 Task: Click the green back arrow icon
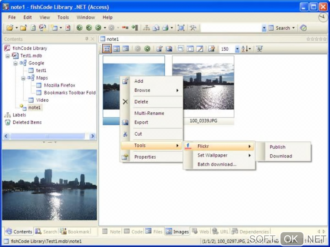98,28
